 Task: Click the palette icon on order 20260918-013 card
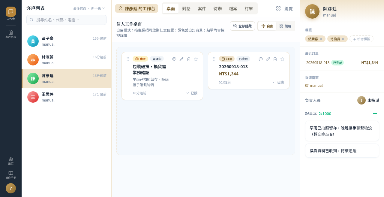pyautogui.click(x=261, y=59)
